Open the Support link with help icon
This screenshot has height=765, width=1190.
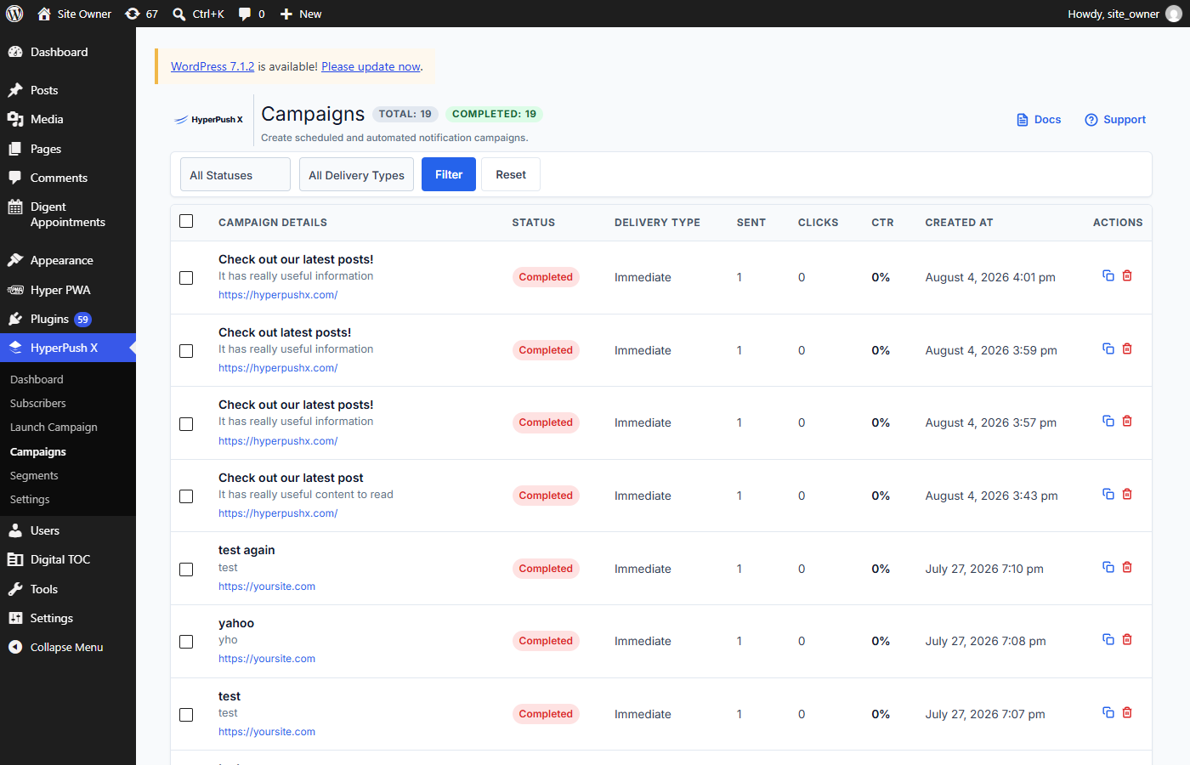pos(1115,120)
